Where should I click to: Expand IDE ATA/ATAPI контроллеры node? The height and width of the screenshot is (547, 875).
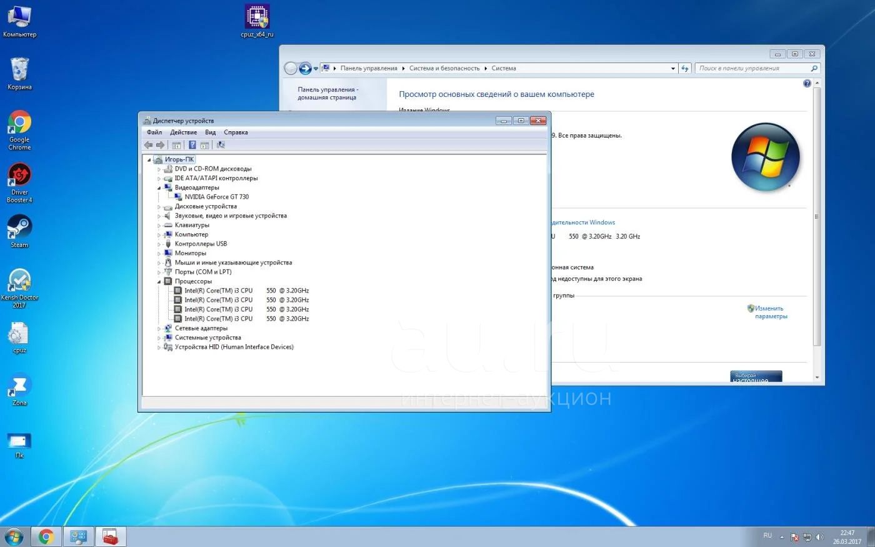pyautogui.click(x=159, y=179)
